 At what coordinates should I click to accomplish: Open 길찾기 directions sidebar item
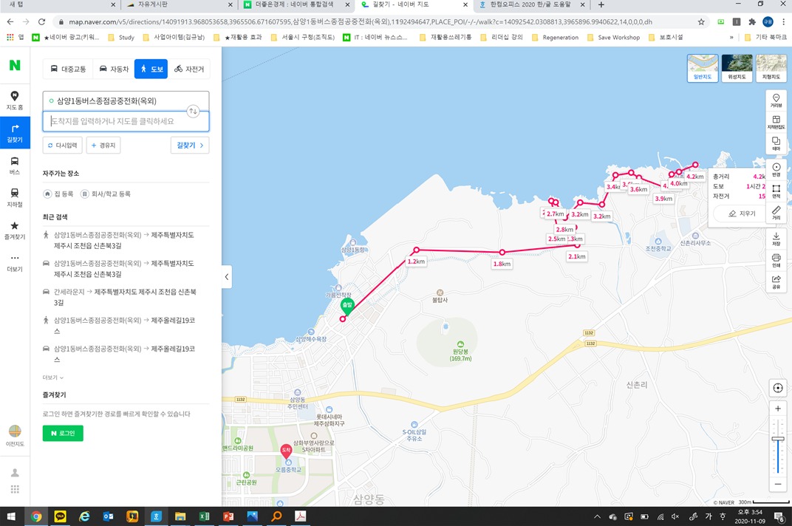coord(15,133)
